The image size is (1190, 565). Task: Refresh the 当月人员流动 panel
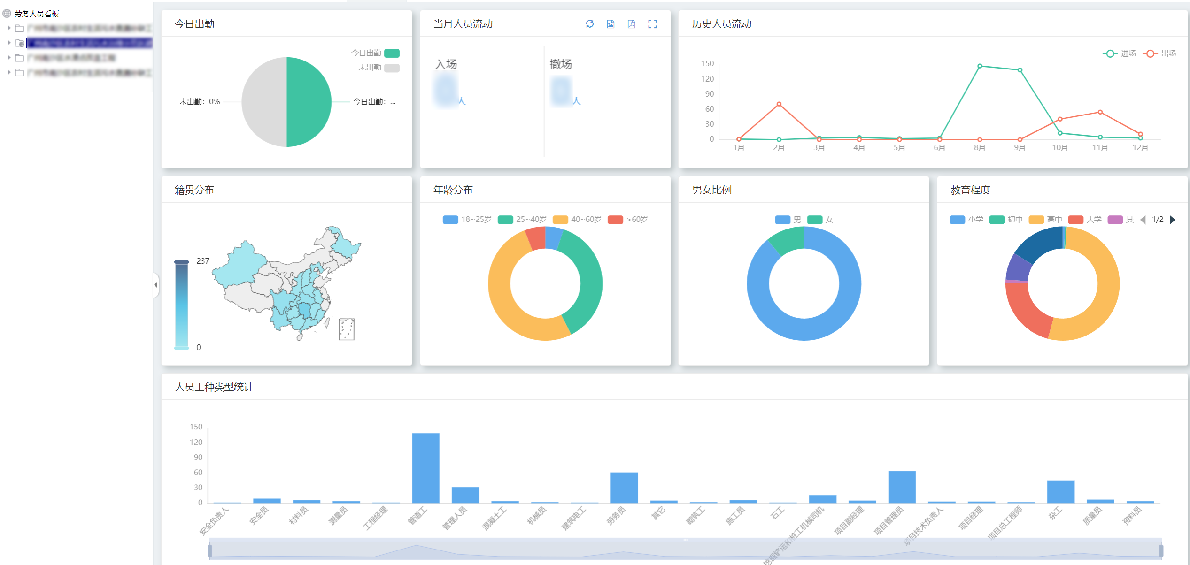[x=589, y=24]
